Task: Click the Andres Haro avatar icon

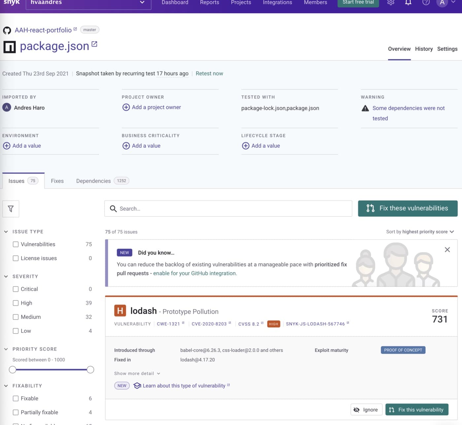Action: [x=7, y=108]
